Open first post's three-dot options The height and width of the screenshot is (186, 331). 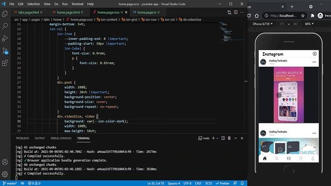314,62
